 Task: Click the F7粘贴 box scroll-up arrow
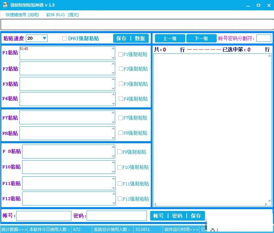pos(113,113)
